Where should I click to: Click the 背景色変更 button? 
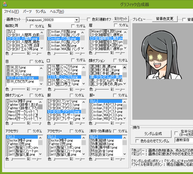pos(165,19)
